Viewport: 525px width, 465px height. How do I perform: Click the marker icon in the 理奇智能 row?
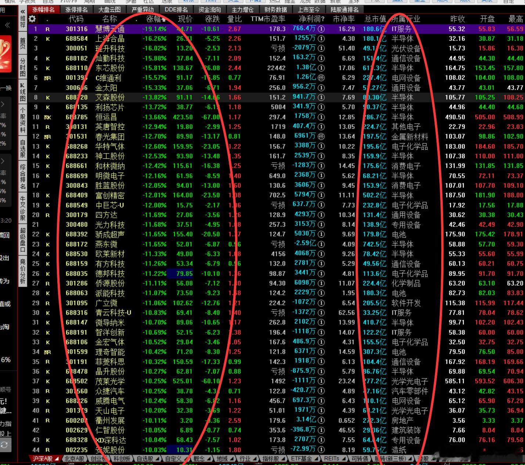click(47, 352)
